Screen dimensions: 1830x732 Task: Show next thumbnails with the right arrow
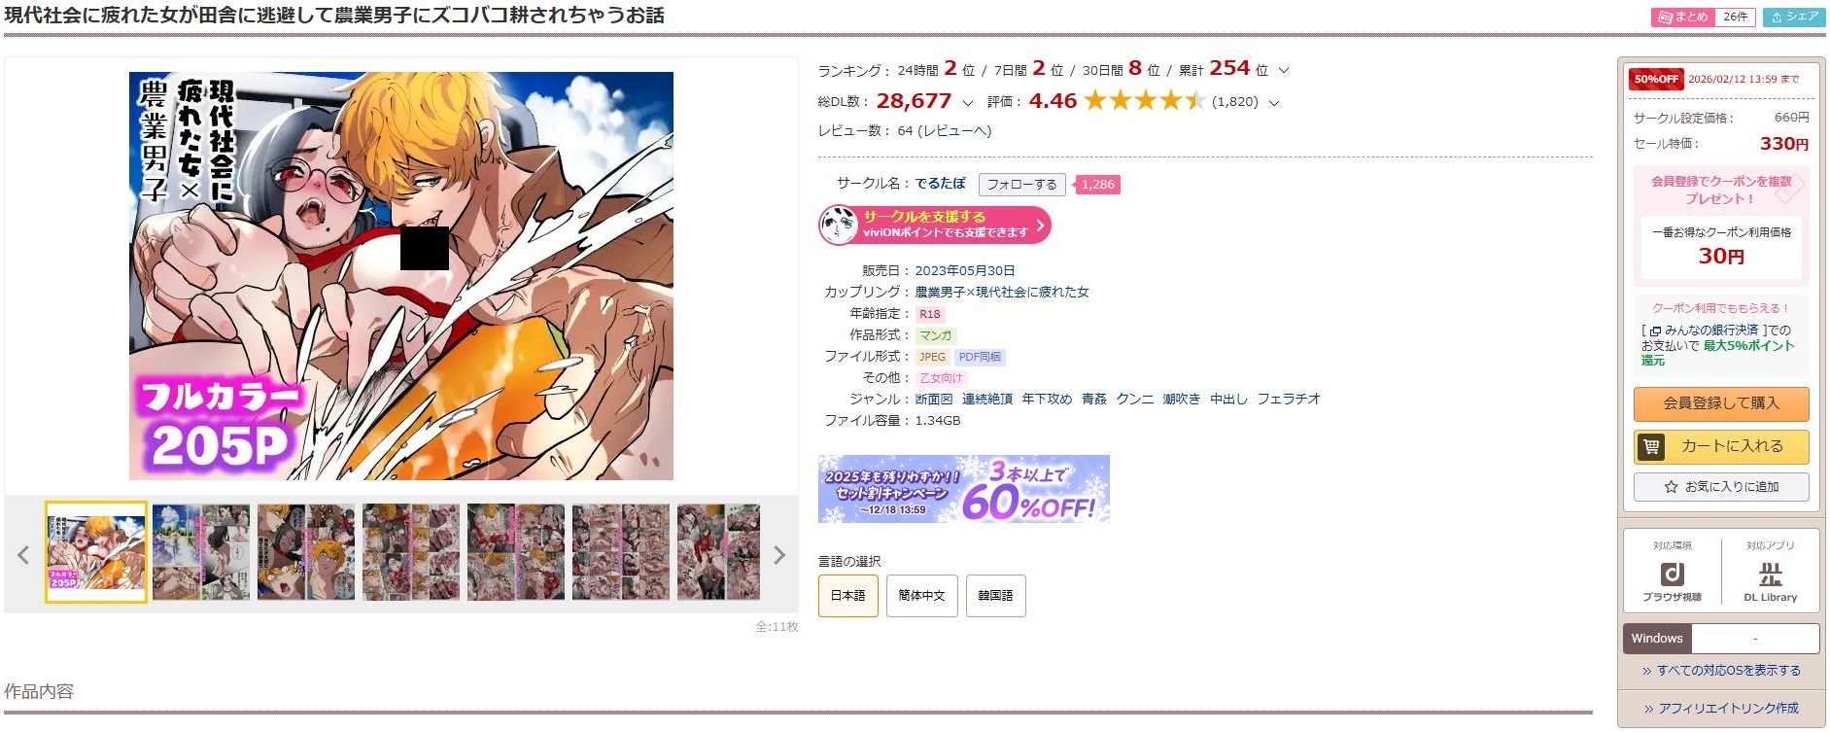[778, 555]
